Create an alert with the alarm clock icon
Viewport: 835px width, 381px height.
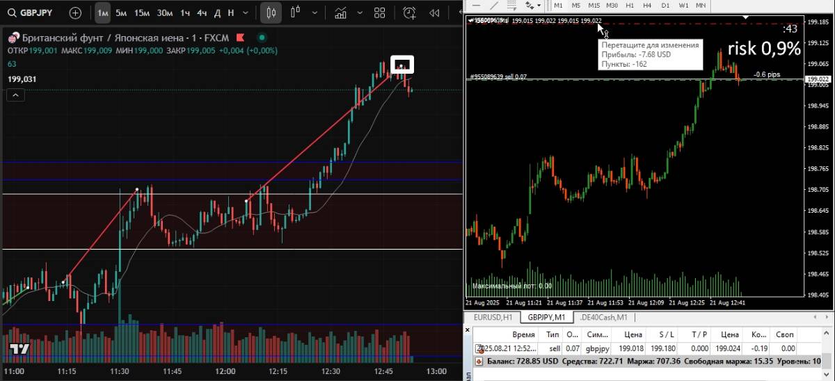tap(410, 13)
